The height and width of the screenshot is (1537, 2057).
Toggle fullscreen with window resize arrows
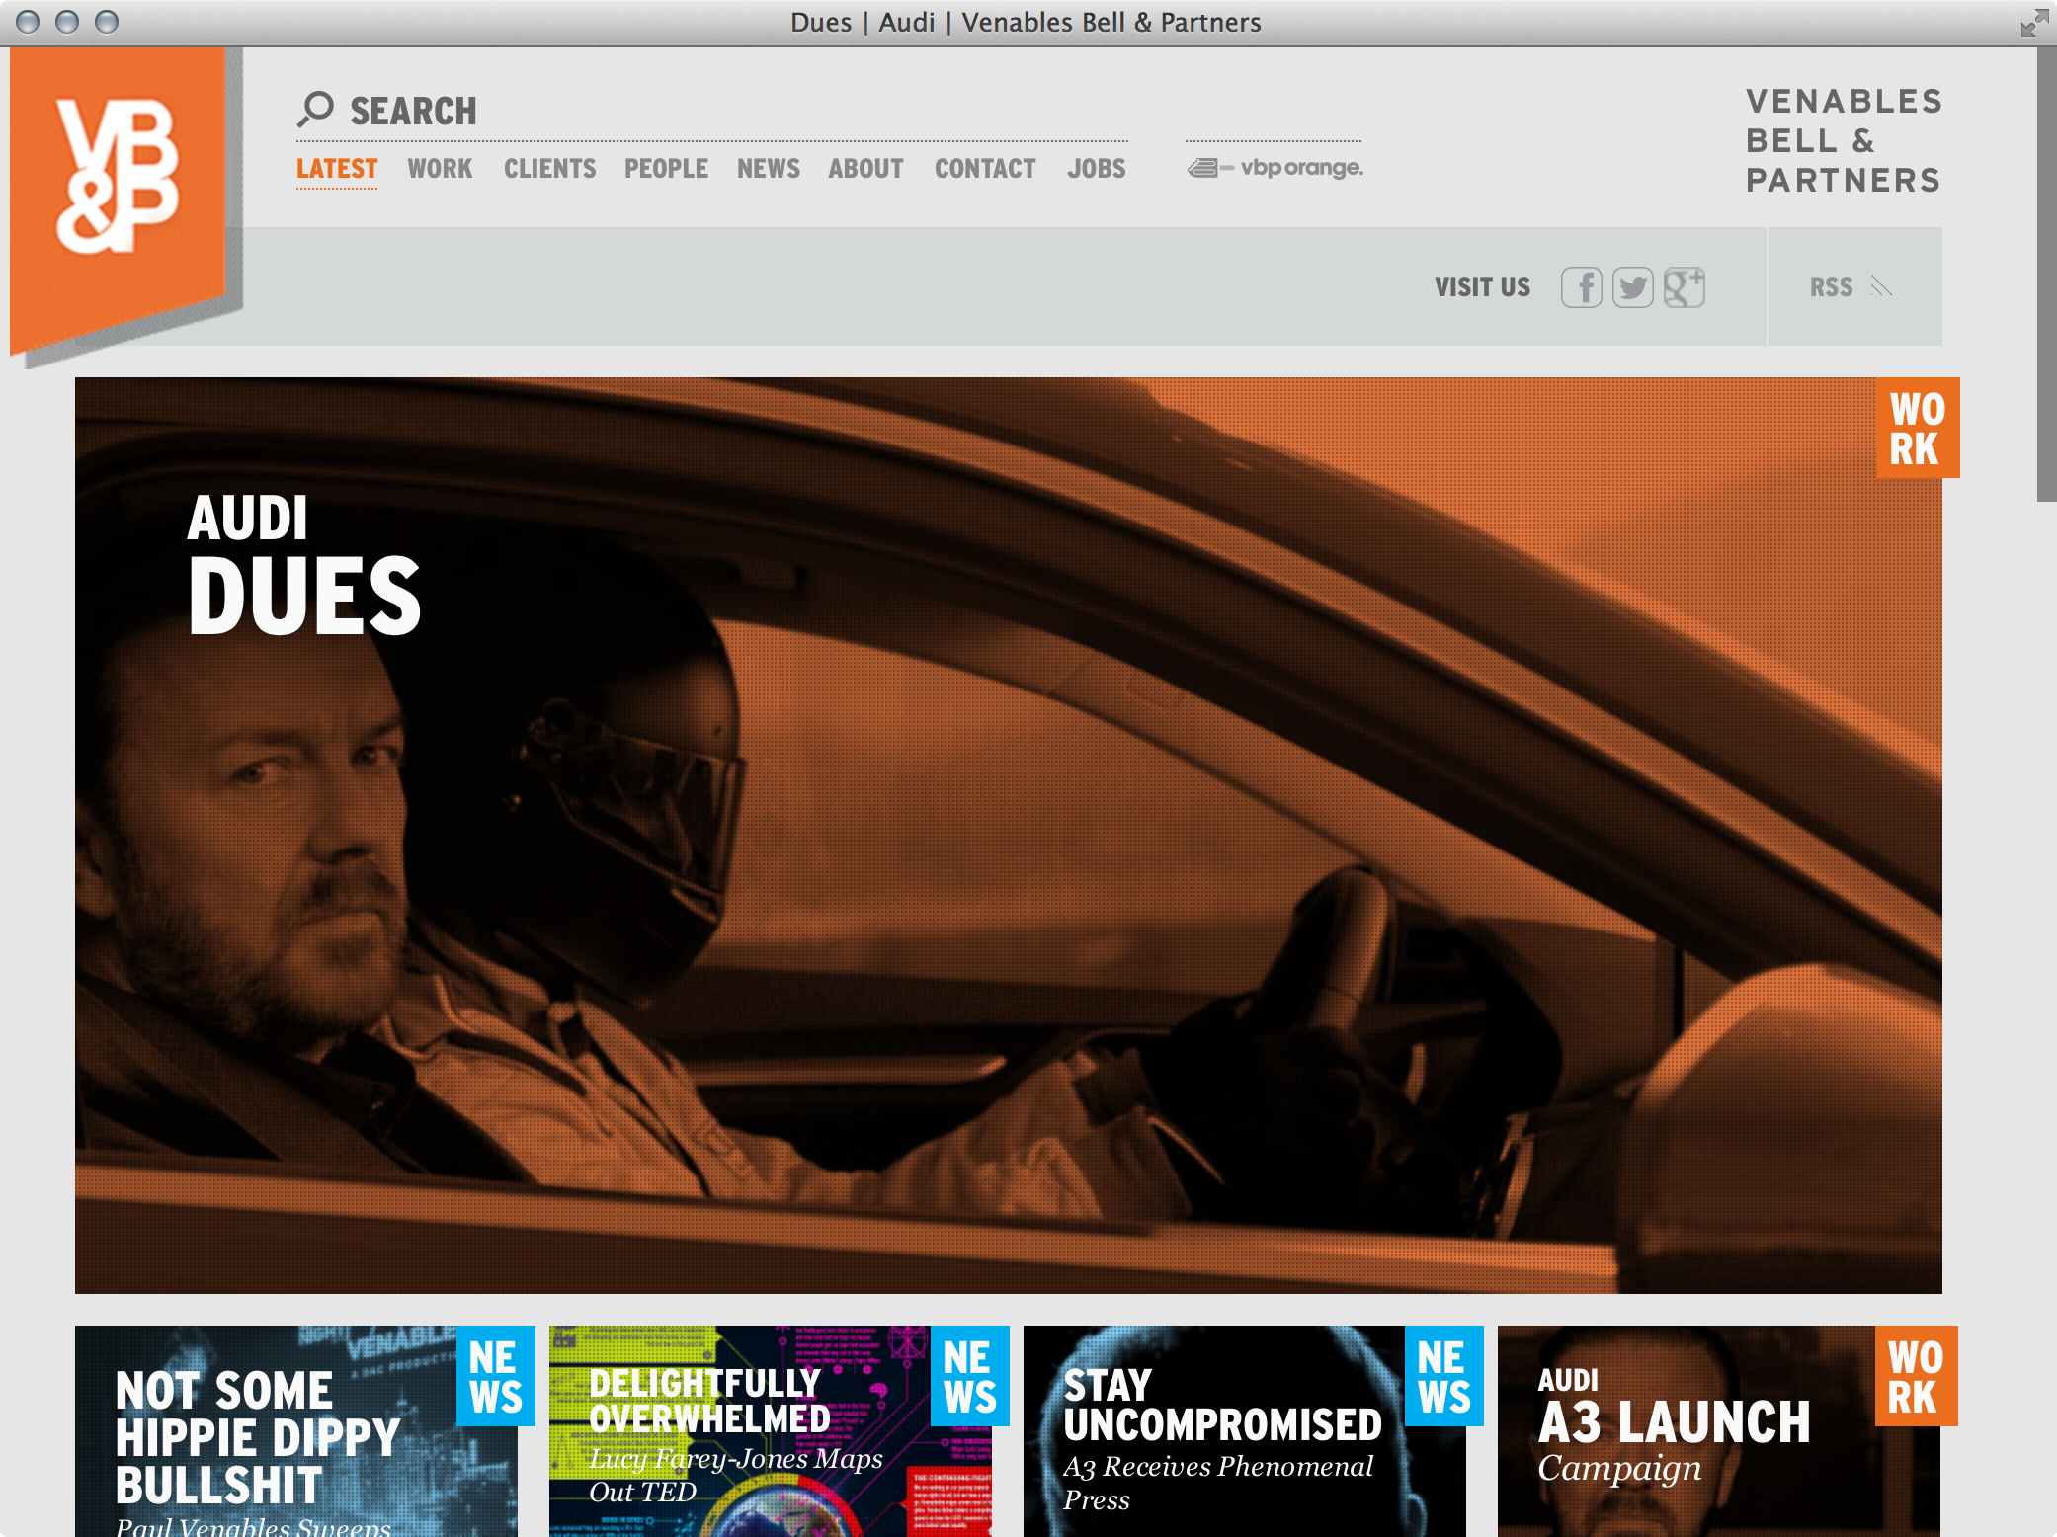click(2033, 22)
